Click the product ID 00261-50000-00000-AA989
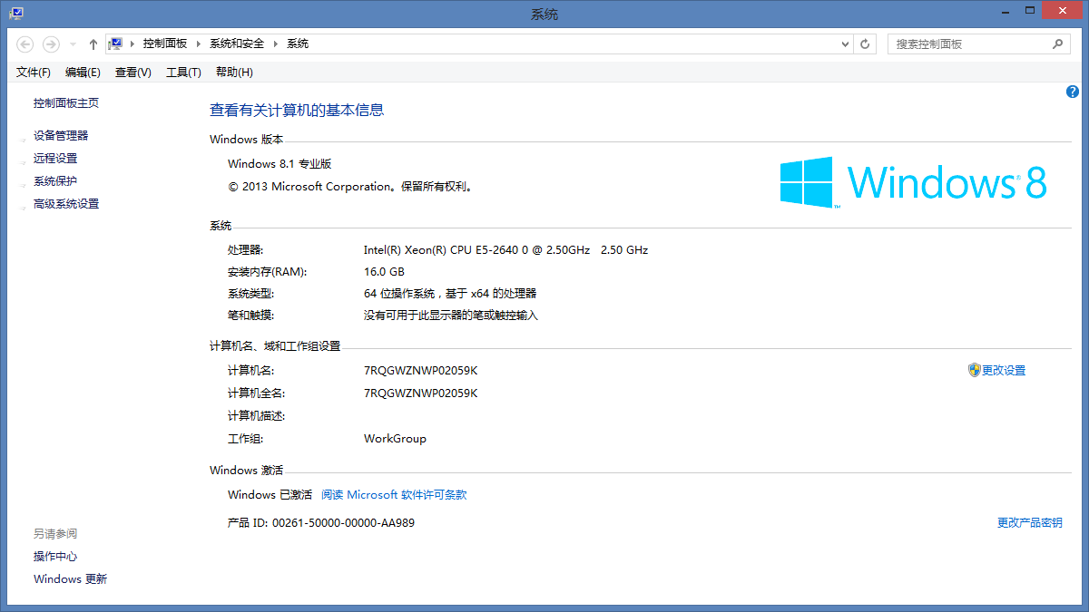The image size is (1089, 612). pos(343,523)
